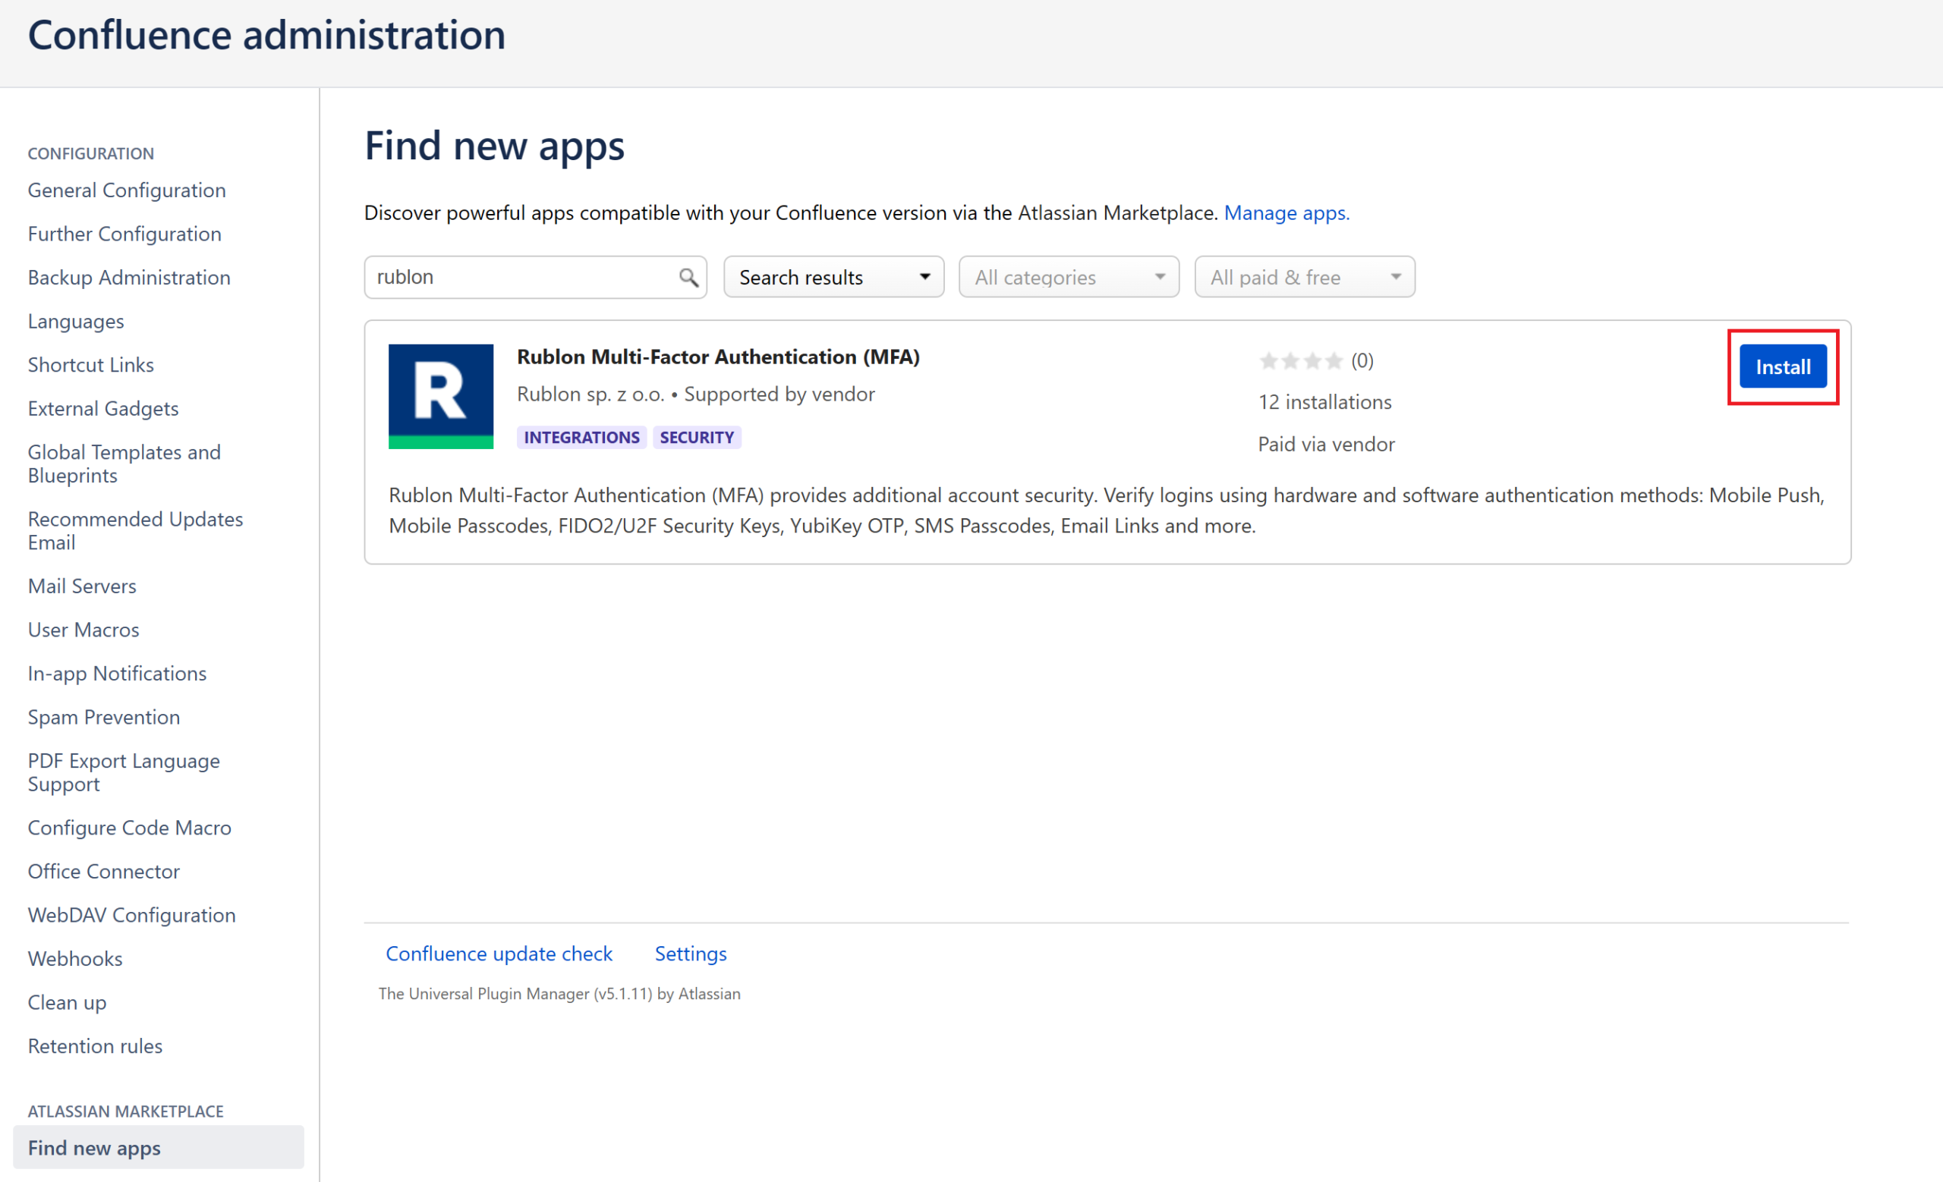Open Backup Administration in sidebar
This screenshot has width=1943, height=1182.
click(128, 278)
